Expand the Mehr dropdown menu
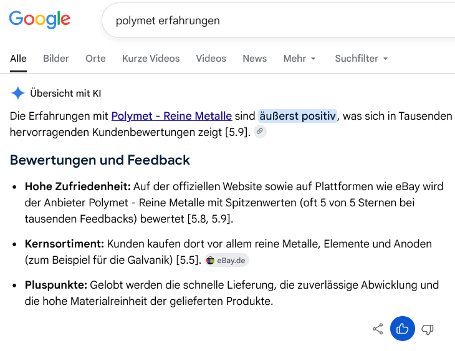 [x=299, y=59]
